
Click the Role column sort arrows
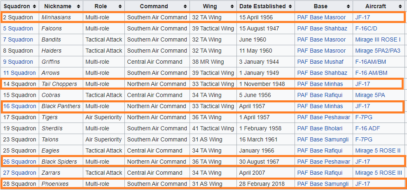(x=120, y=6)
